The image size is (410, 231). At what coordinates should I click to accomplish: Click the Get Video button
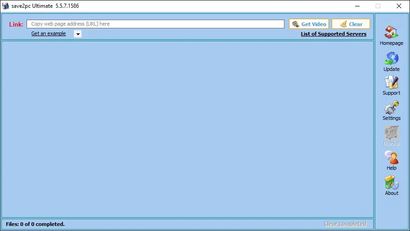[309, 24]
